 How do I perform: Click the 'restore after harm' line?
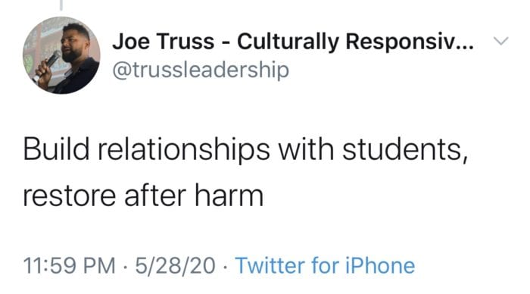143,195
